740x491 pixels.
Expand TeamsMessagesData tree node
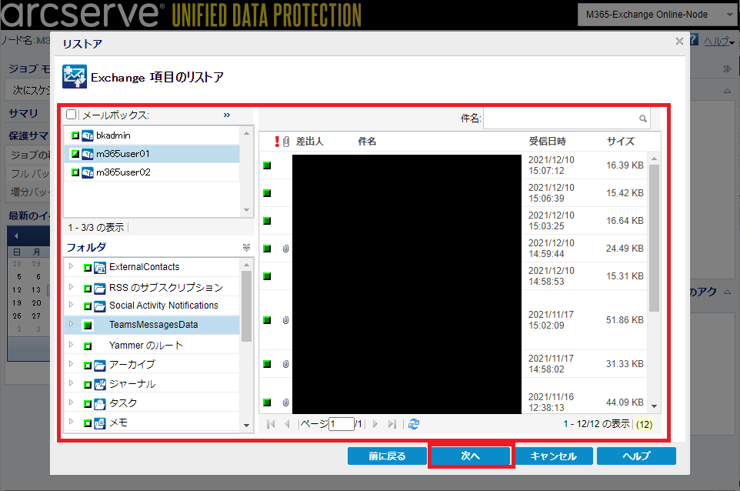(x=72, y=324)
